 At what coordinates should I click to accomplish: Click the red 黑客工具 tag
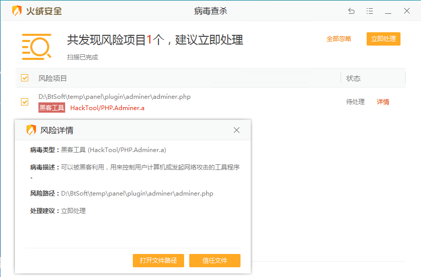[52, 108]
